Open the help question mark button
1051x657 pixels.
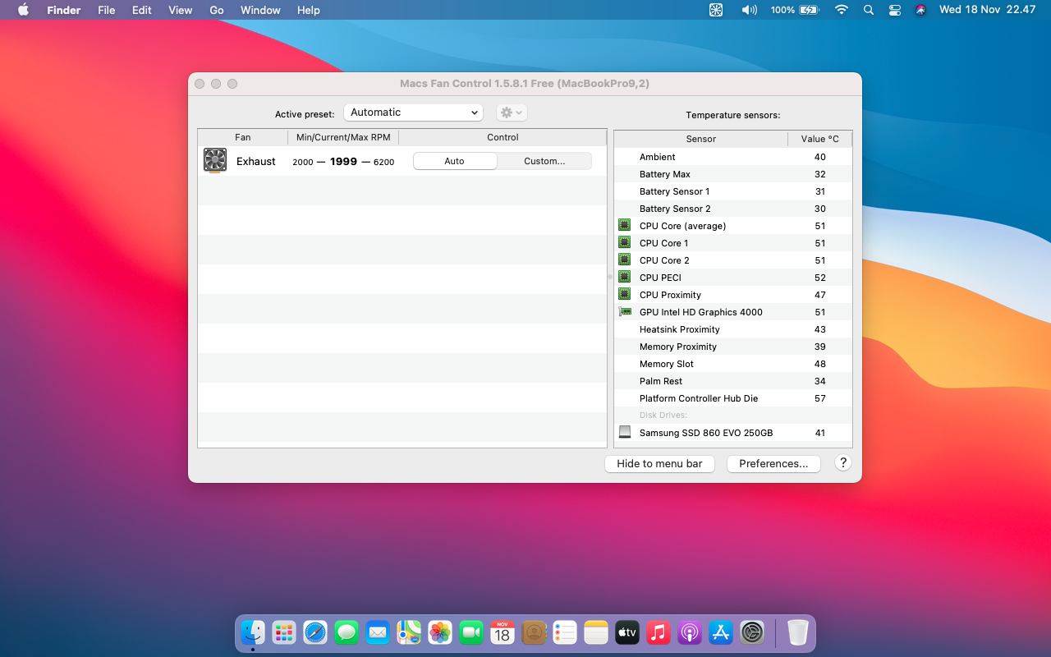point(842,463)
